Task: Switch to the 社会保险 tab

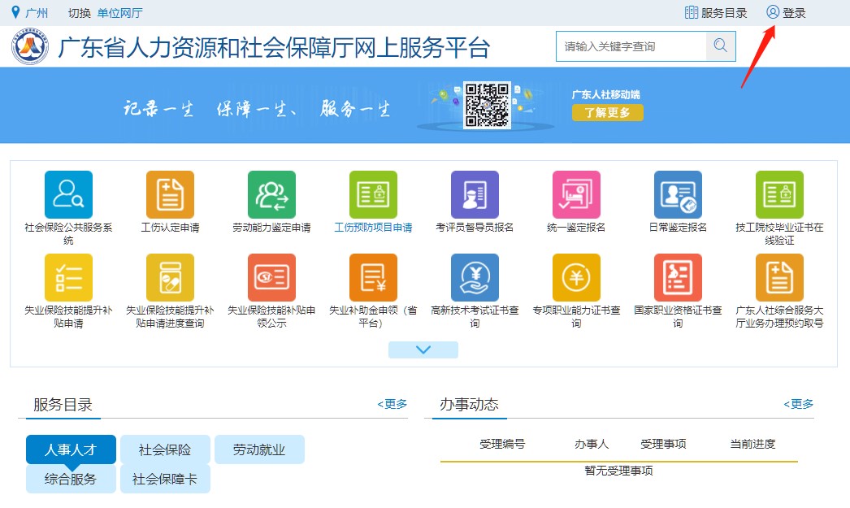Action: pos(165,449)
